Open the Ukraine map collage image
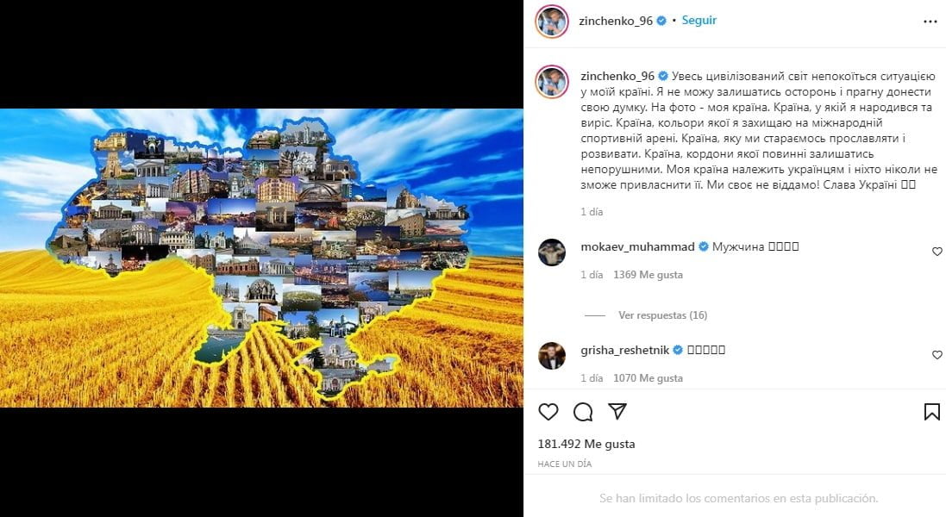Screen dimensions: 946x517 click(261, 258)
